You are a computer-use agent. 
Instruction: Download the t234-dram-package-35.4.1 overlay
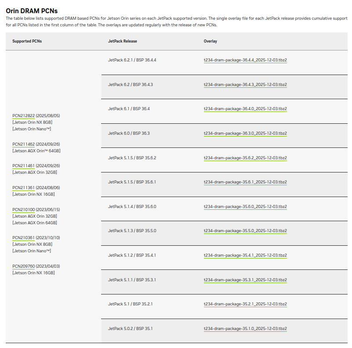point(245,255)
